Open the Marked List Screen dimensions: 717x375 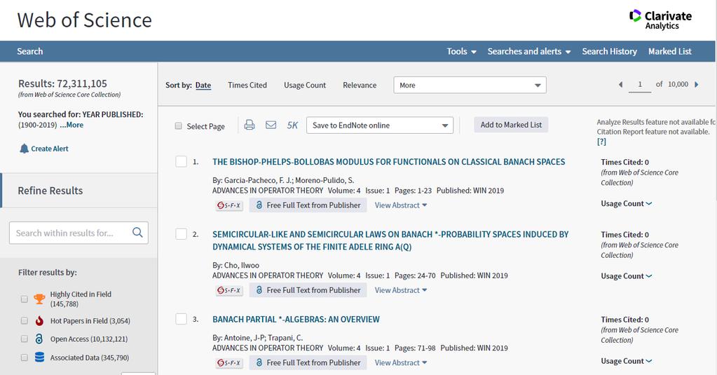(x=669, y=52)
